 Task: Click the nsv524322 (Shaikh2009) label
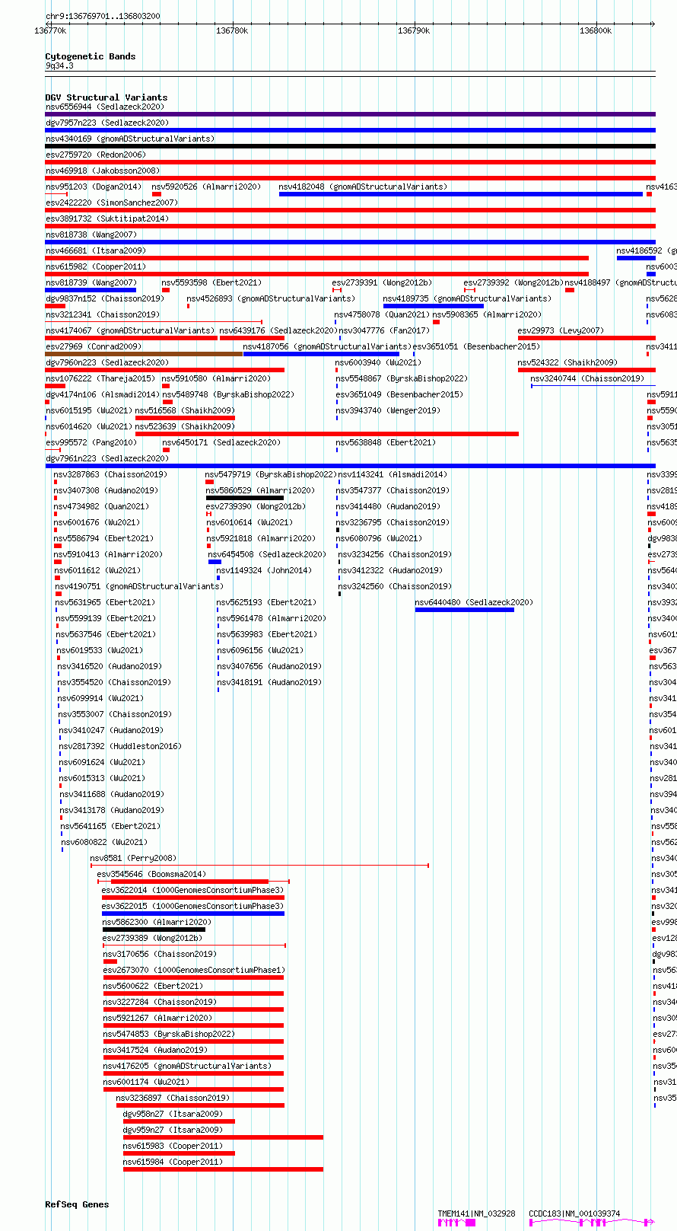pyautogui.click(x=568, y=362)
